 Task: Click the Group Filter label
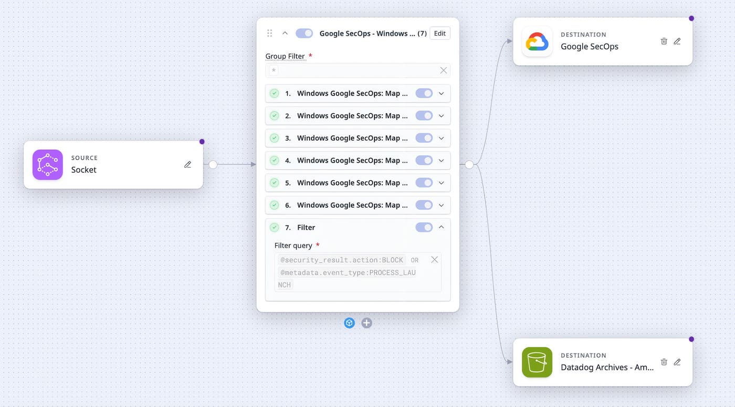[x=285, y=56]
